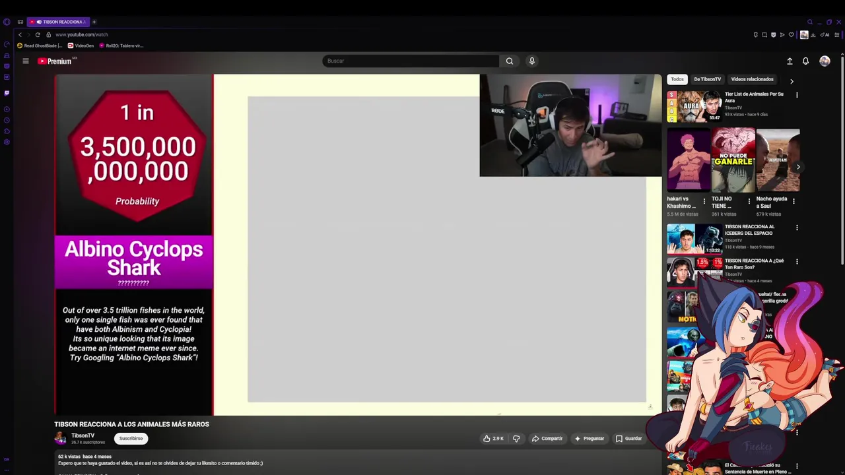Open the Twitch icon in the sidebar
This screenshot has height=475, width=845.
pyautogui.click(x=7, y=93)
